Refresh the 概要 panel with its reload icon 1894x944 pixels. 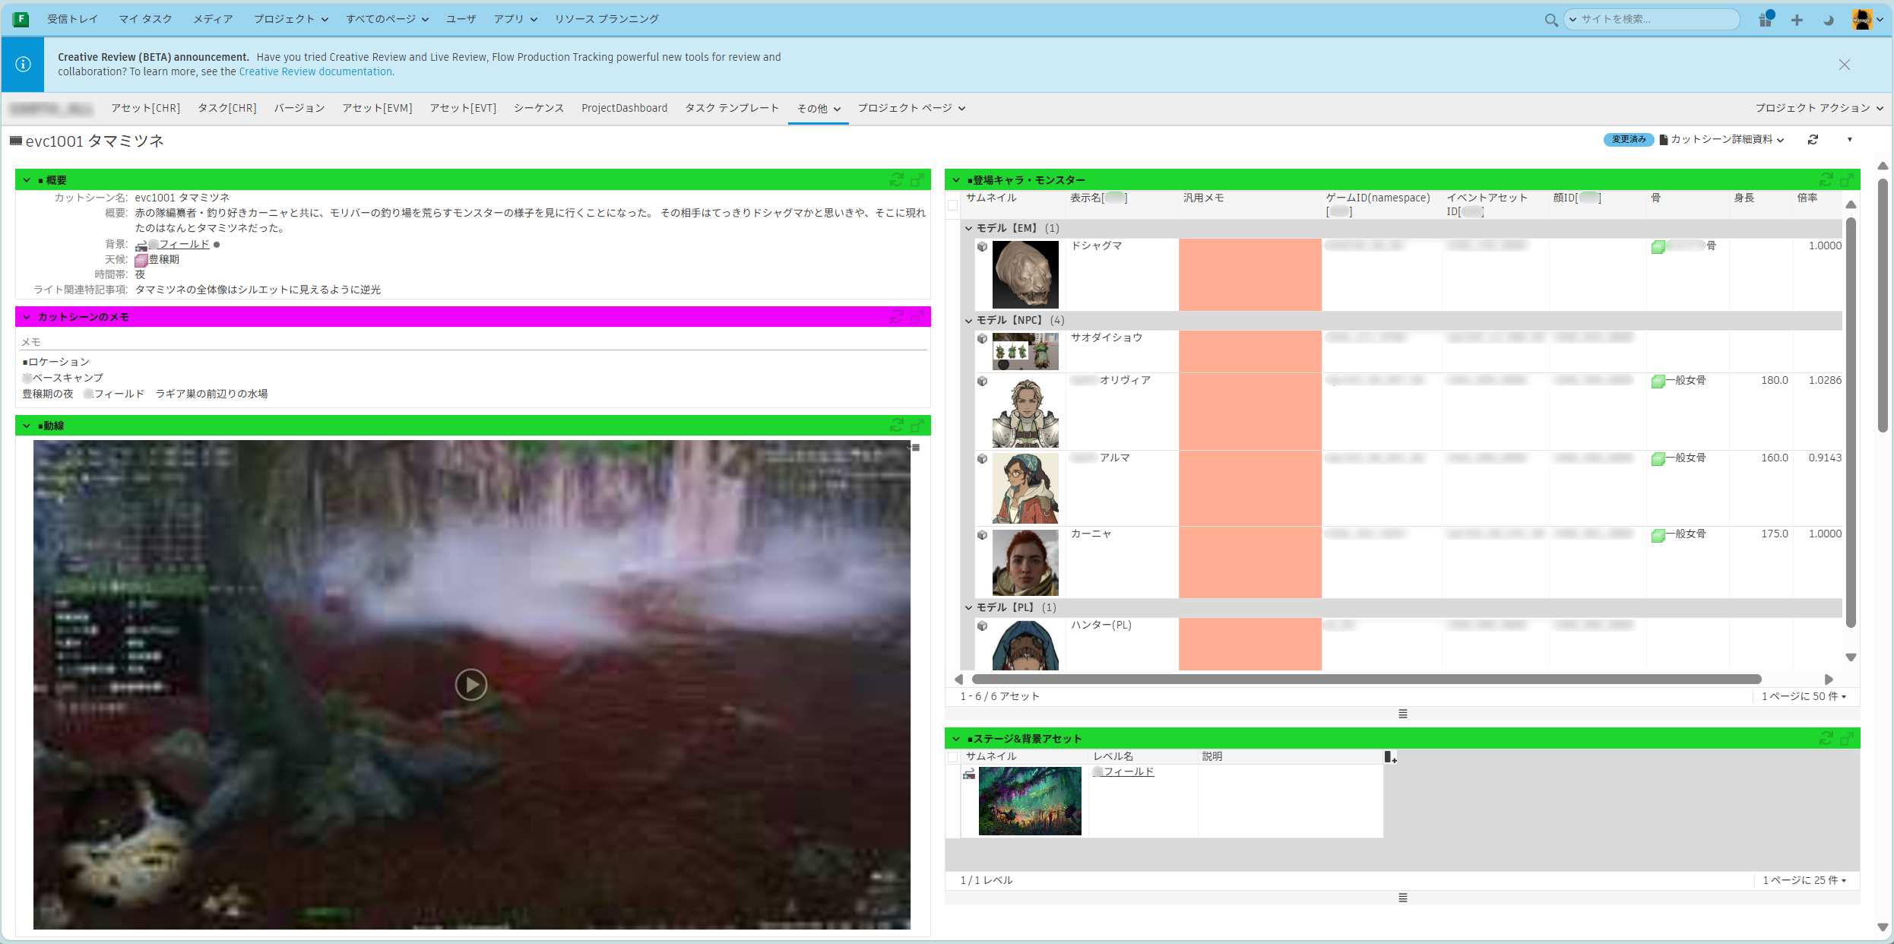click(896, 179)
